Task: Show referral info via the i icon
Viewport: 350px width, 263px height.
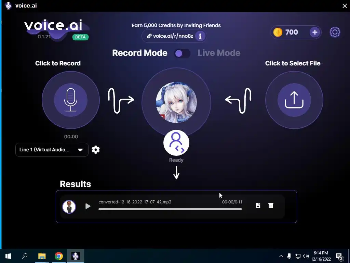Action: click(x=200, y=36)
